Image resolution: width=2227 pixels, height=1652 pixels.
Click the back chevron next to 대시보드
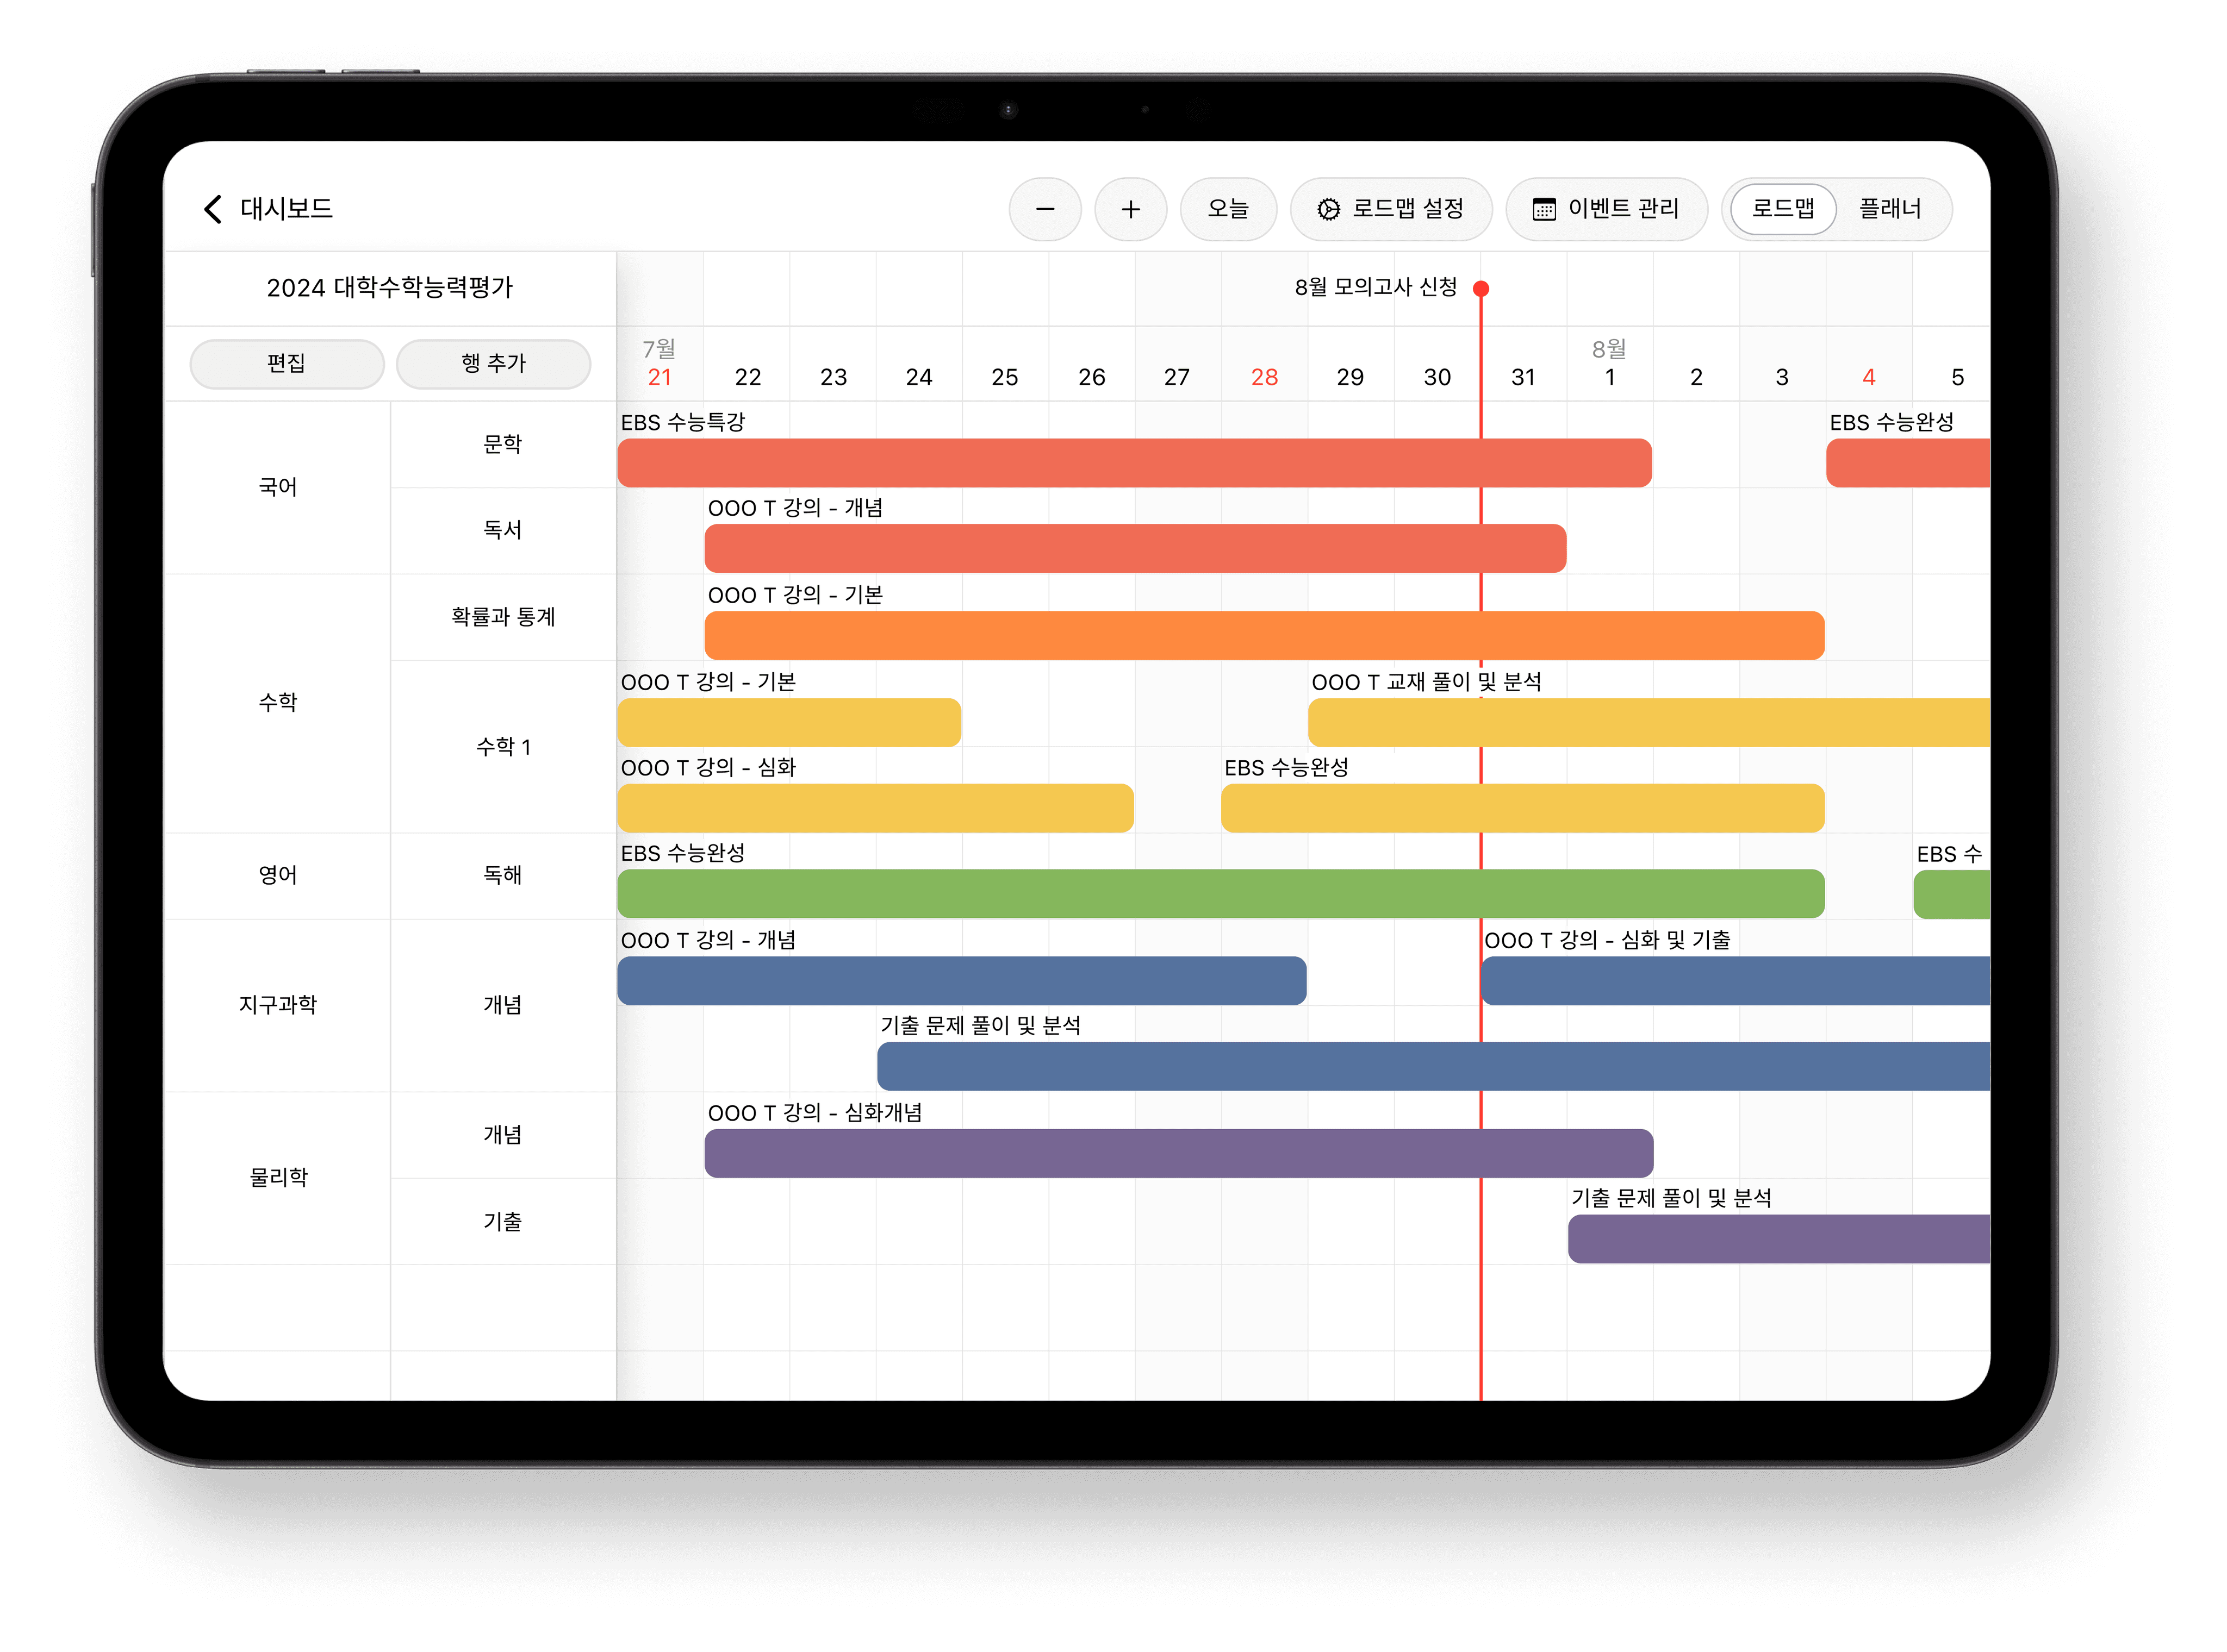point(212,209)
